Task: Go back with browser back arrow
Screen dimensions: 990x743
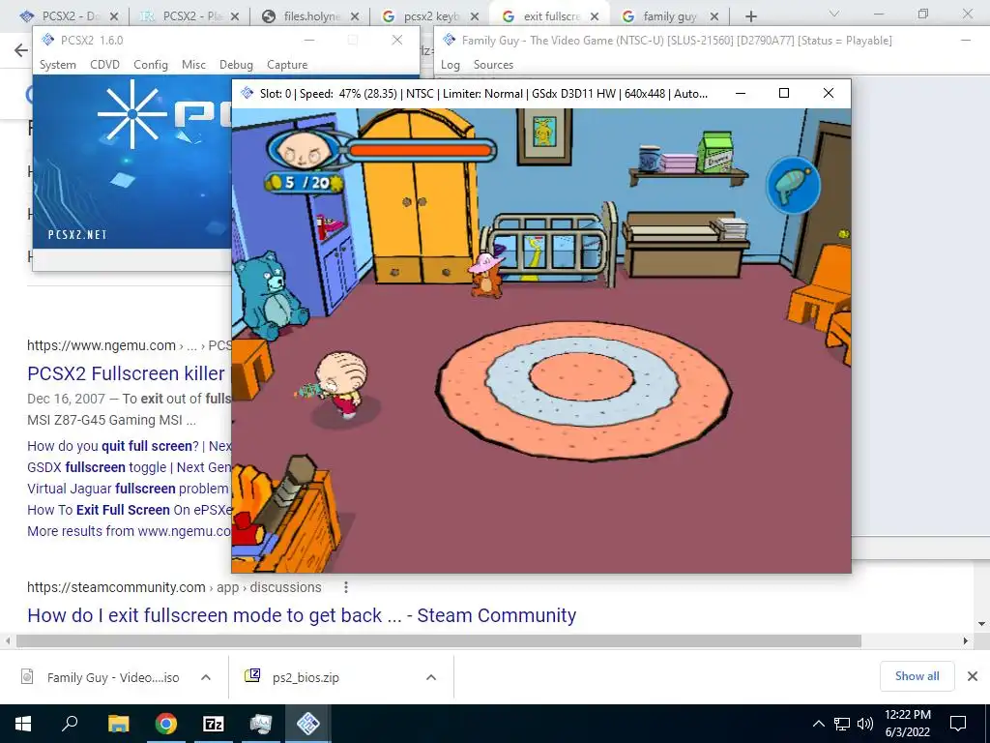Action: tap(21, 50)
